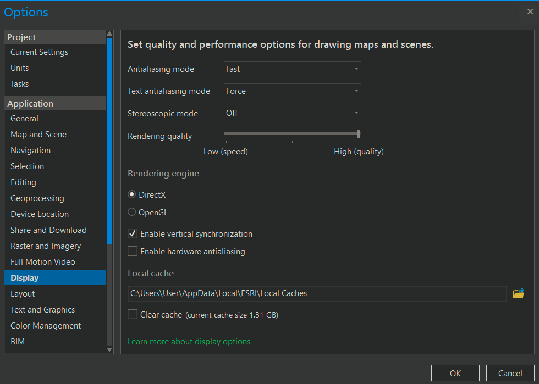Open Raster and Imagery settings
Screen dimensions: 539x384
pyautogui.click(x=46, y=246)
